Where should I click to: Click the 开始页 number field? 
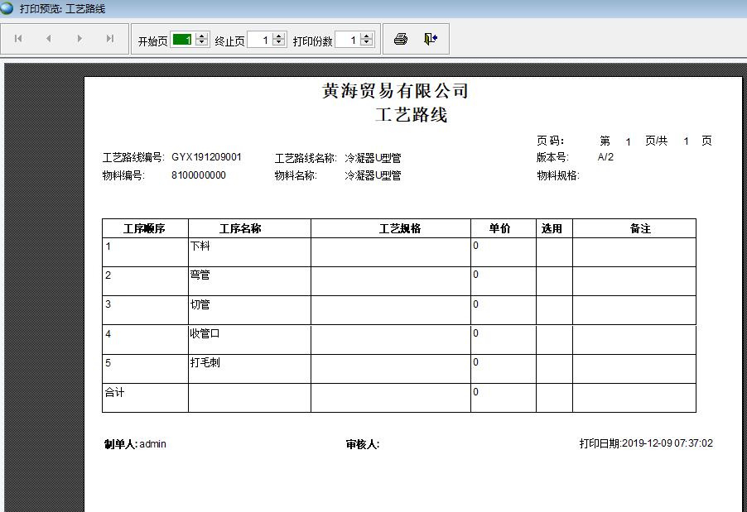point(182,40)
